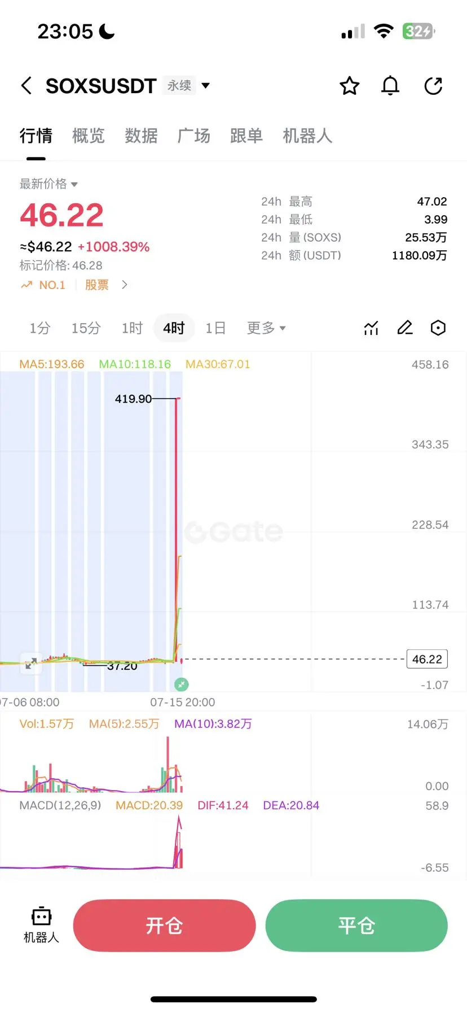
Task: Tap 24h 额 value 1180.09万
Action: coord(420,256)
